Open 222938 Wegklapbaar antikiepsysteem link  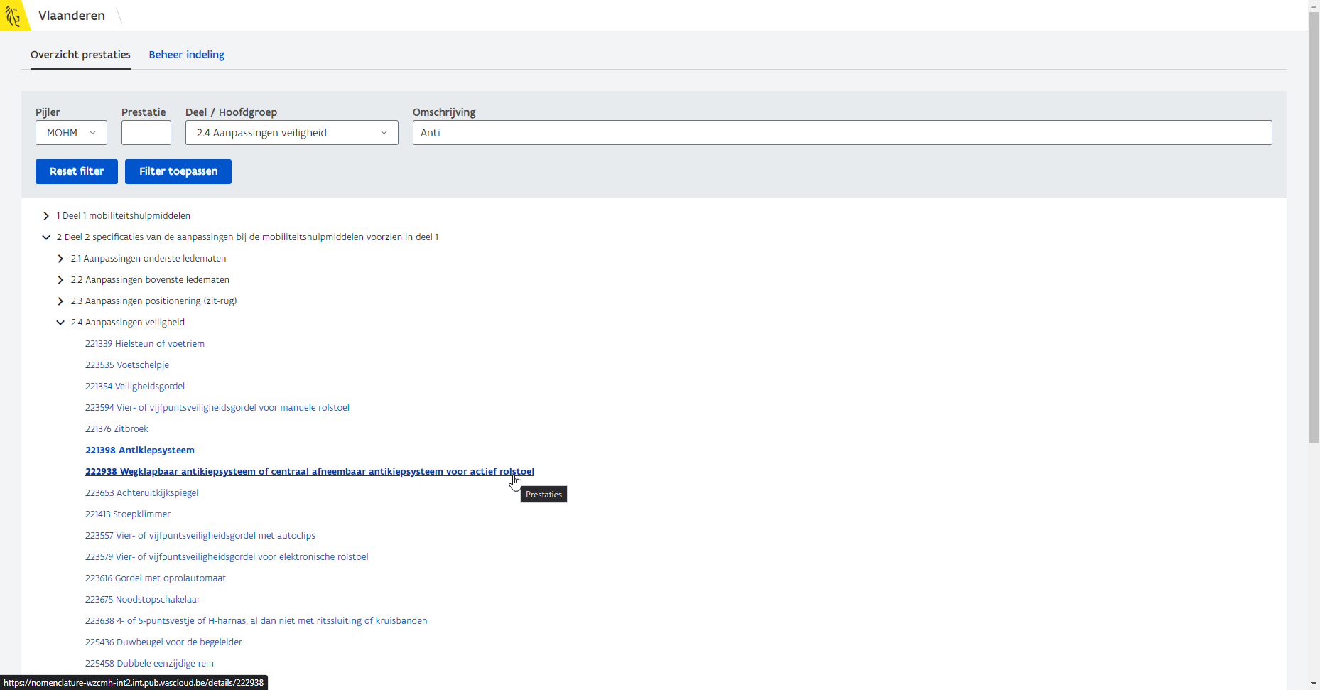pos(310,472)
